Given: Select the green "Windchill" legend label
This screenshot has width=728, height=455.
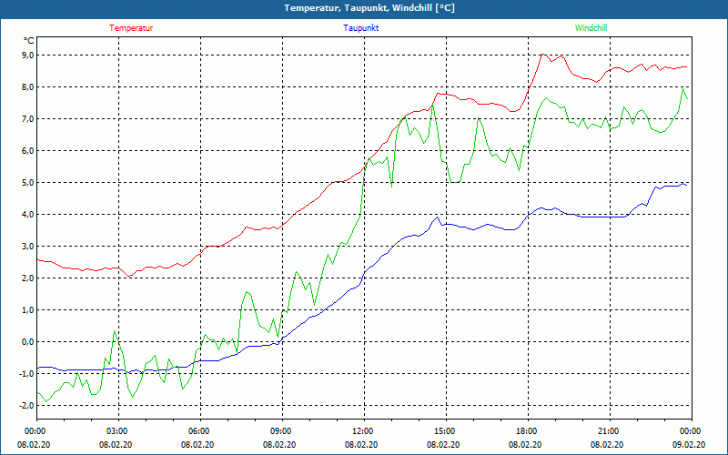Looking at the screenshot, I should click(x=591, y=28).
